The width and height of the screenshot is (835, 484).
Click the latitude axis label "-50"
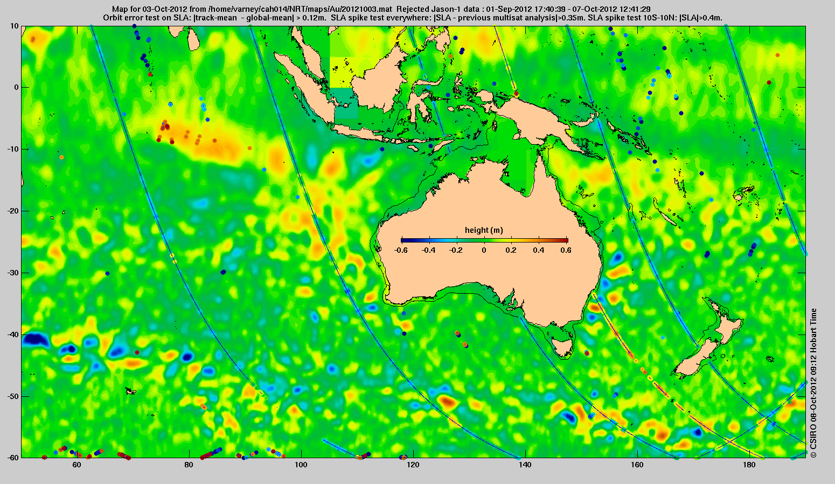click(13, 396)
